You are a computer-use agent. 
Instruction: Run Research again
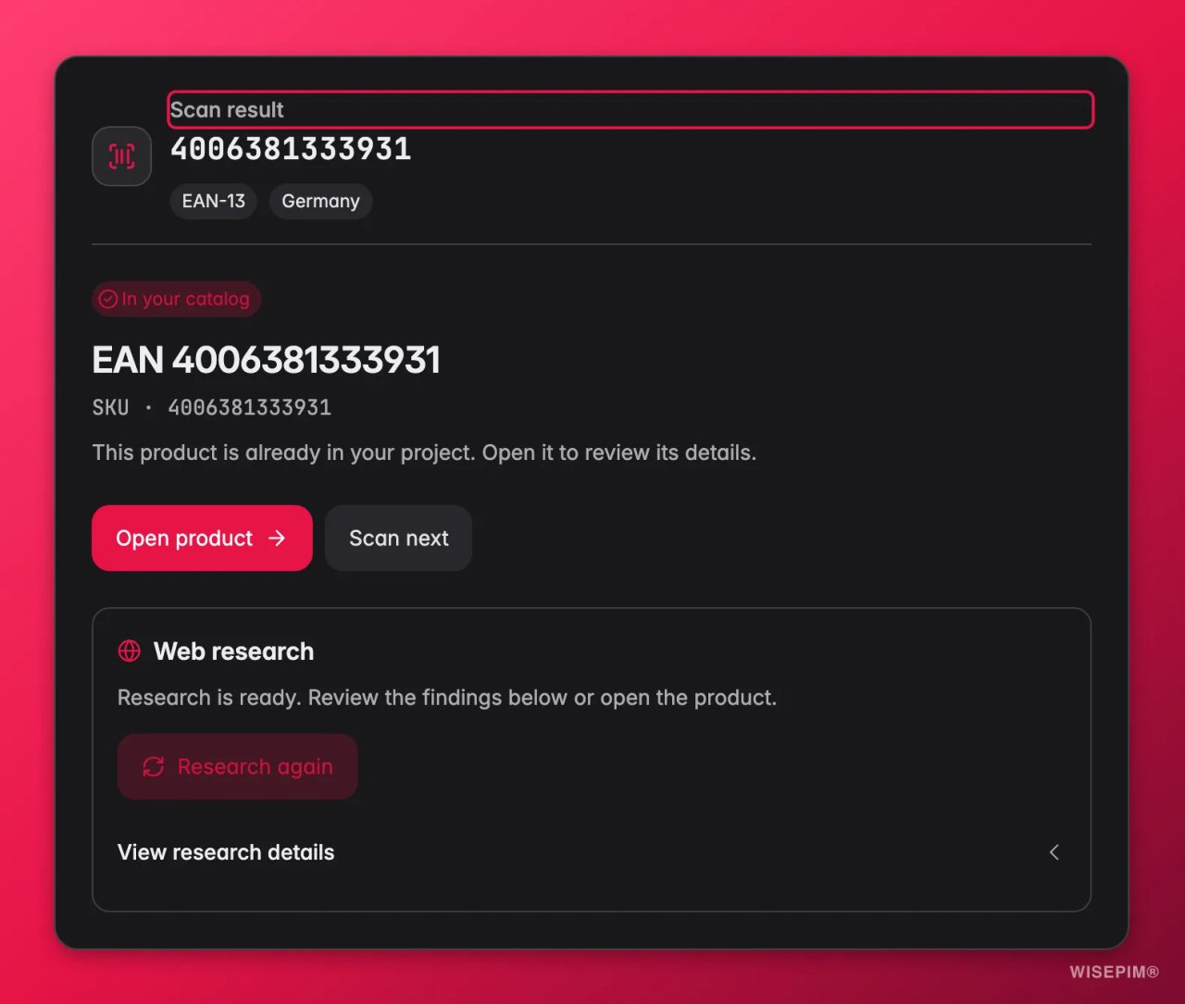pyautogui.click(x=237, y=766)
